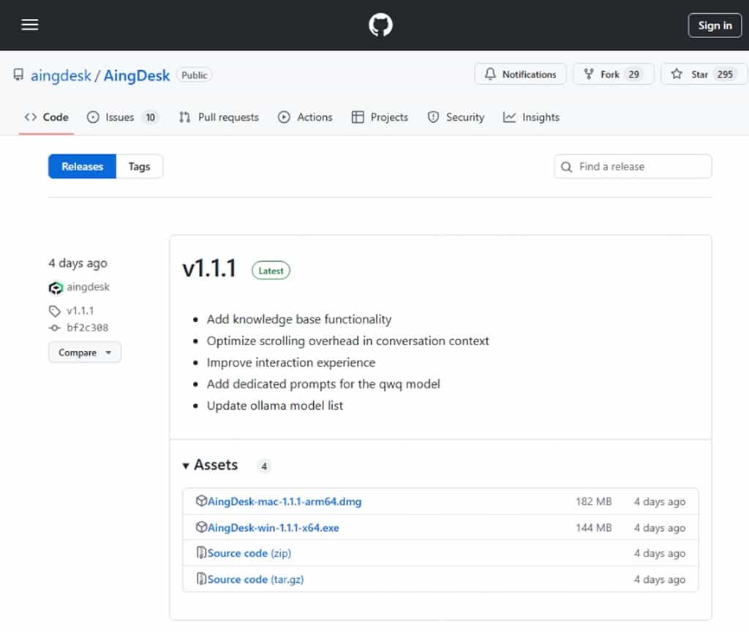Open the AingDesk repository link

click(x=137, y=75)
